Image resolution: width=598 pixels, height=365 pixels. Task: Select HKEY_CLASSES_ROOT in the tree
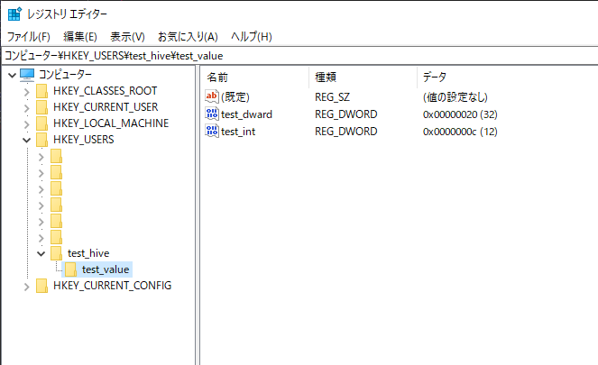click(x=106, y=91)
